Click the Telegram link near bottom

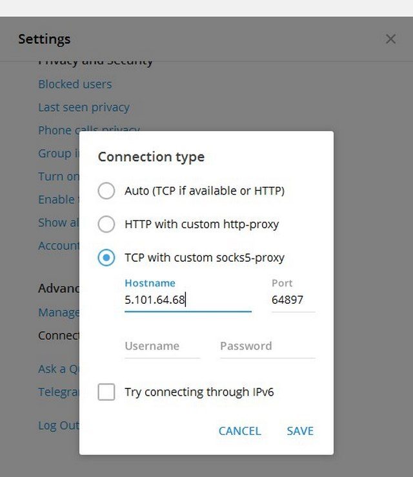pyautogui.click(x=59, y=392)
